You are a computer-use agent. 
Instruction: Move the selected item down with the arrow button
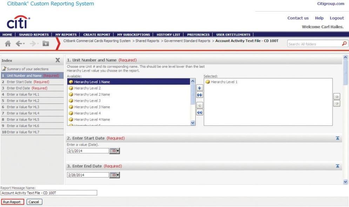pyautogui.click(x=337, y=103)
